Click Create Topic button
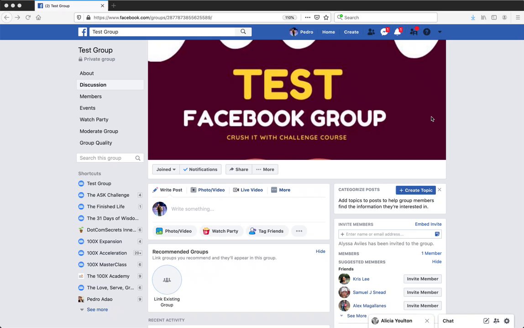 click(416, 190)
